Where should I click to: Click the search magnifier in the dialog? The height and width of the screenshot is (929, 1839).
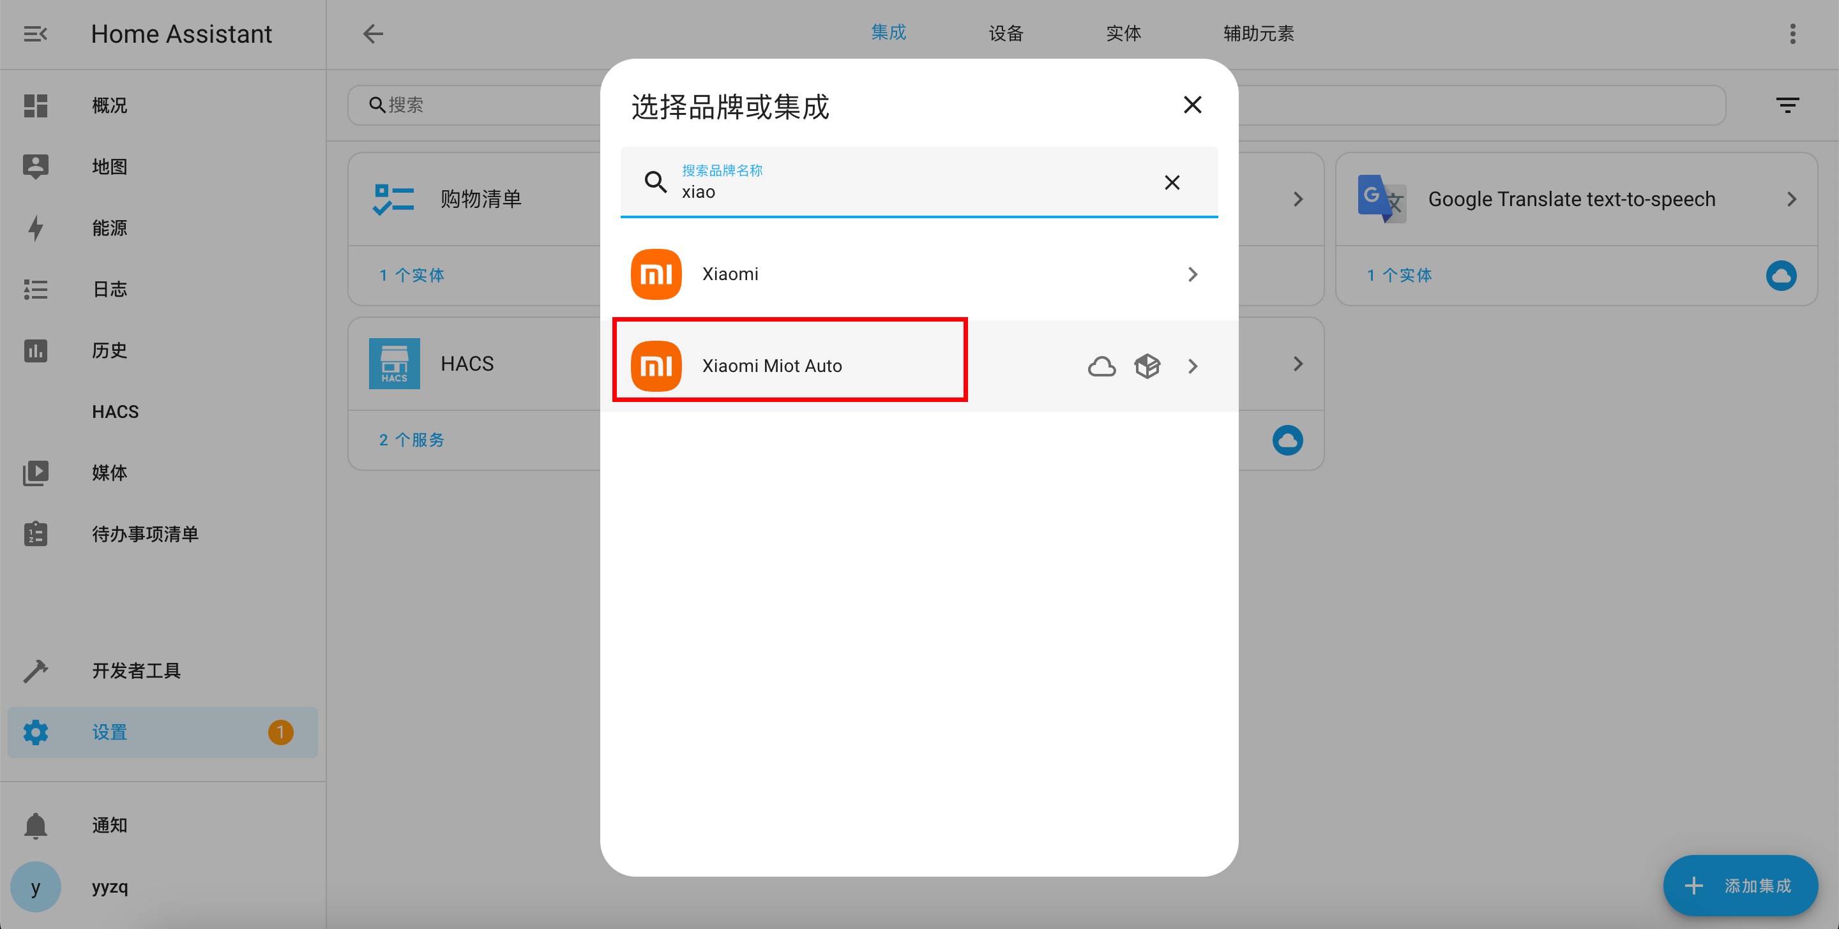[x=655, y=182]
